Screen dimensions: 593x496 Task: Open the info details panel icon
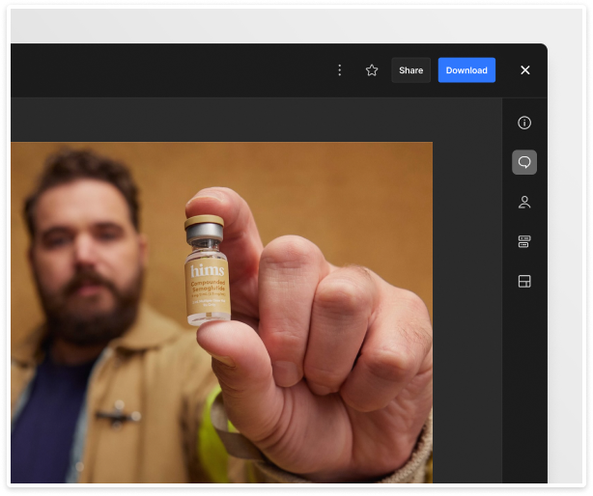point(523,123)
